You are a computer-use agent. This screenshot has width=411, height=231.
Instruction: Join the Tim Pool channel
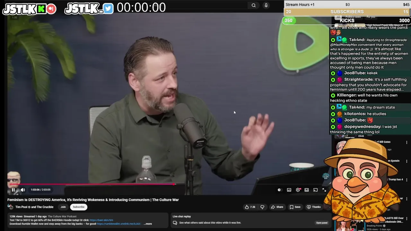click(x=63, y=207)
